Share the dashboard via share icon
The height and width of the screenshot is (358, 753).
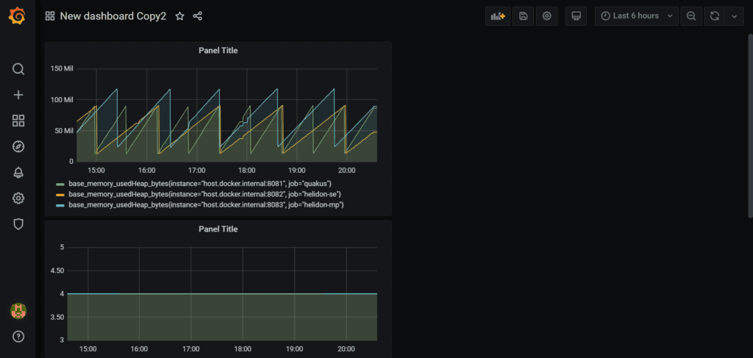click(197, 16)
